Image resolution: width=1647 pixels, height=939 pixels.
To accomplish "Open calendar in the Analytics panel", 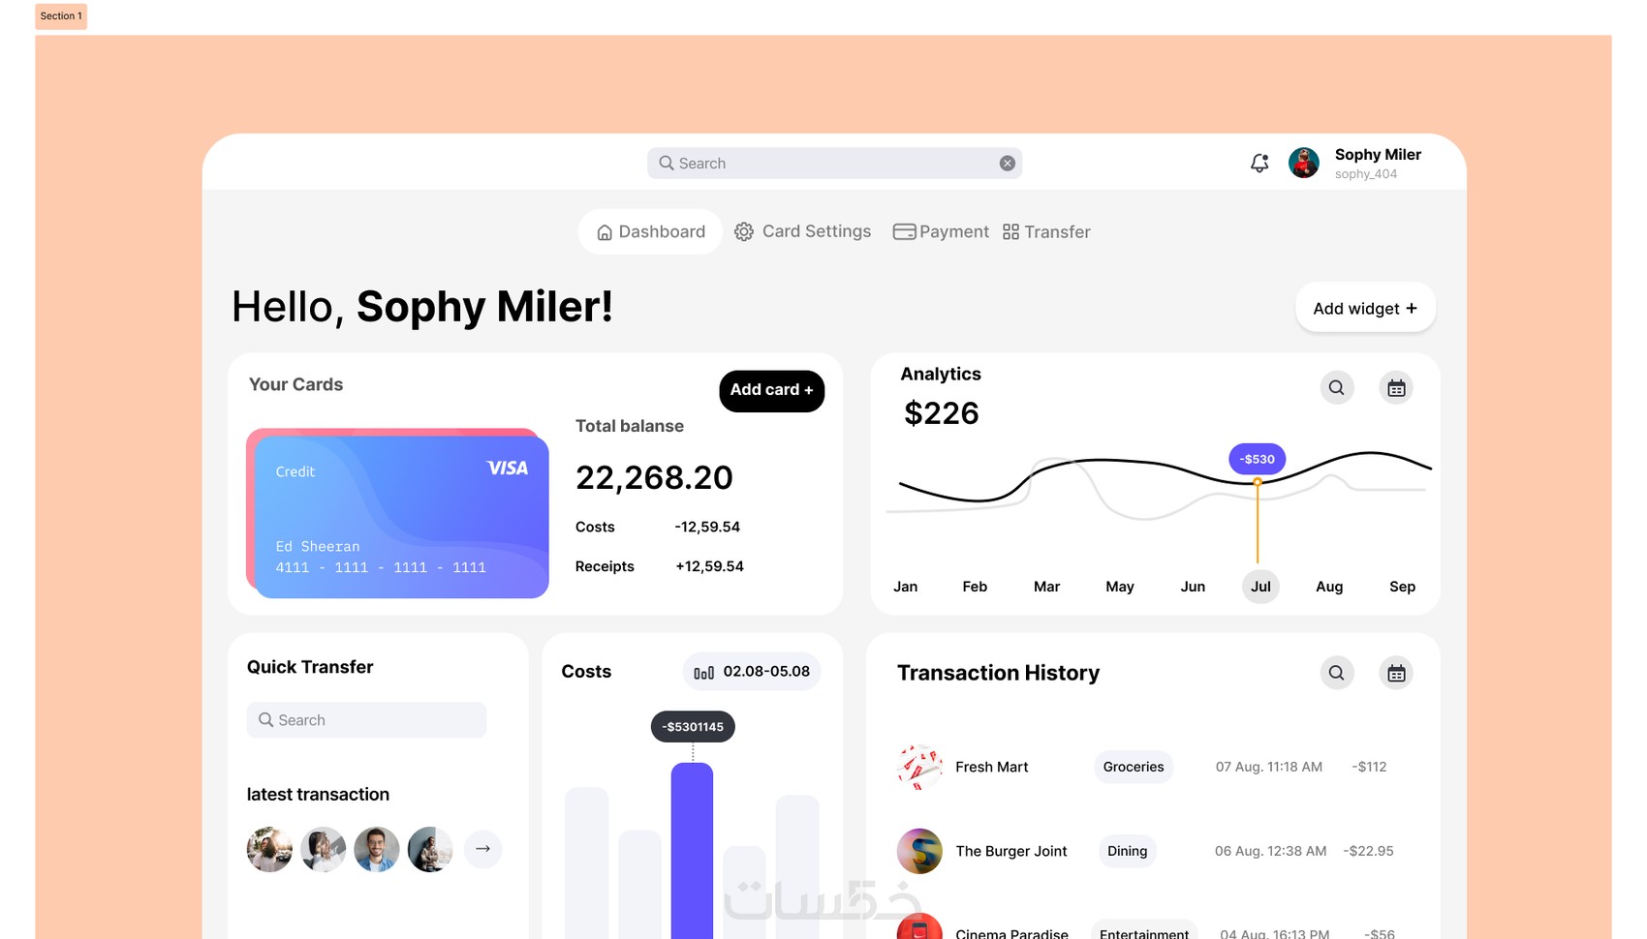I will click(x=1396, y=388).
